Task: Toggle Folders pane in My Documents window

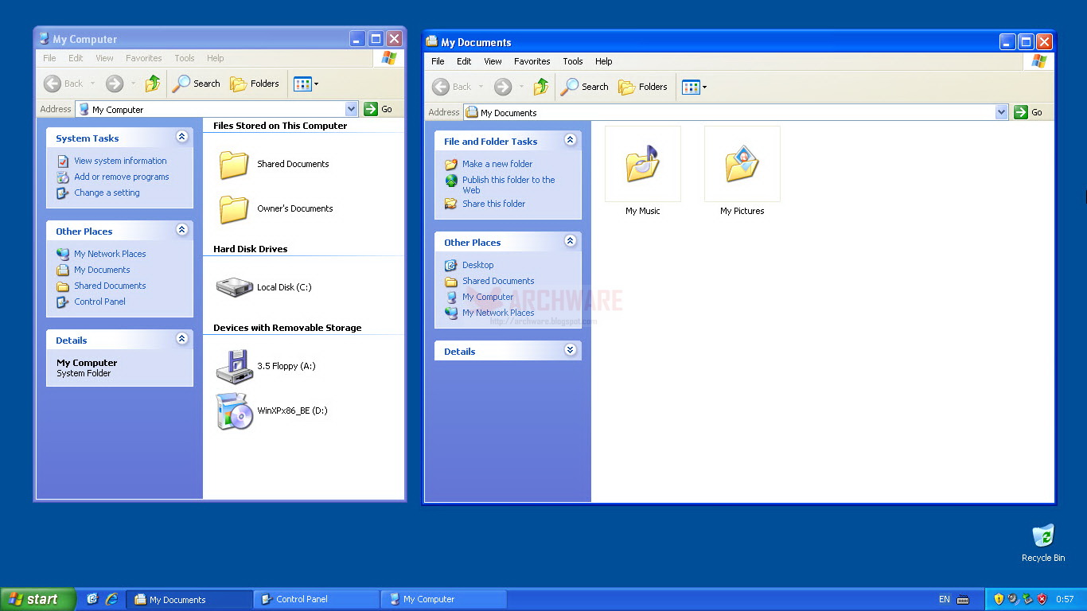Action: pos(643,87)
